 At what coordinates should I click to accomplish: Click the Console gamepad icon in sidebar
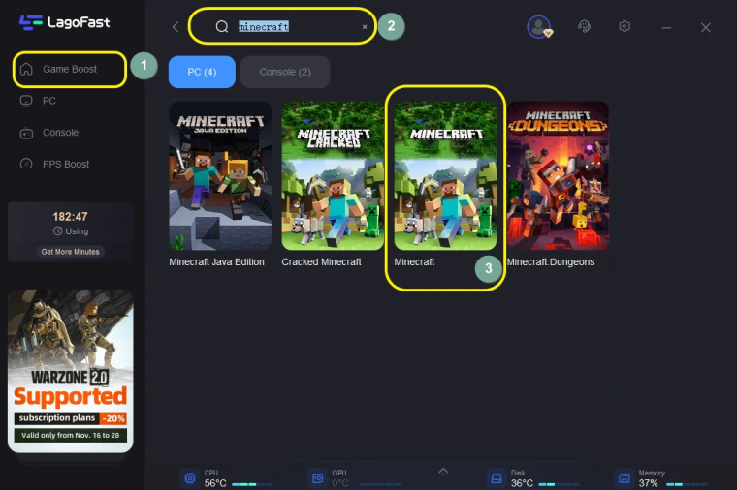tap(26, 133)
